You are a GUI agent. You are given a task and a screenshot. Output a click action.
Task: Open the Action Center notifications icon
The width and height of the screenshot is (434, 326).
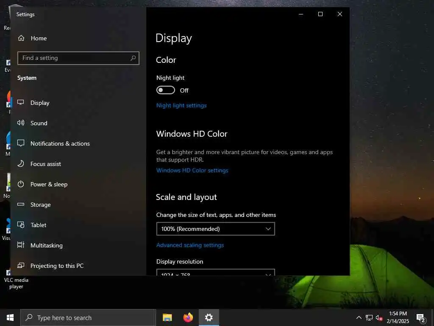point(420,318)
